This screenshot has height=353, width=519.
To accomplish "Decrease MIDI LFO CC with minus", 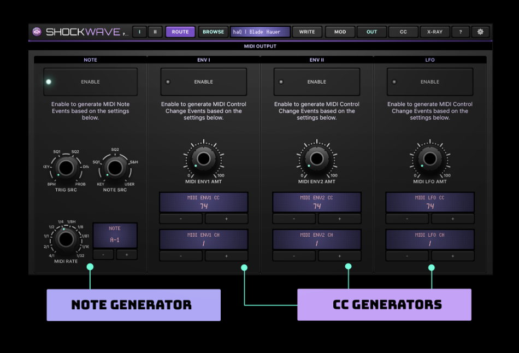I will coord(407,219).
